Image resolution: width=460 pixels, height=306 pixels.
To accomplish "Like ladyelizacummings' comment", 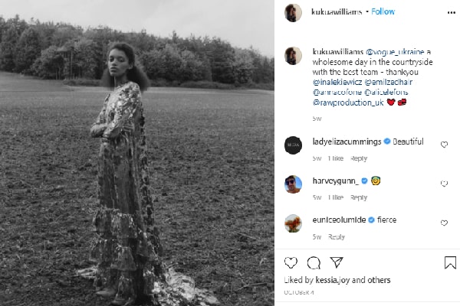I will pyautogui.click(x=444, y=144).
